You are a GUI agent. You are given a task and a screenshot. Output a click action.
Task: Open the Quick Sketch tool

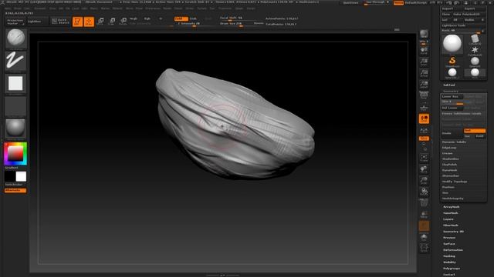click(60, 22)
